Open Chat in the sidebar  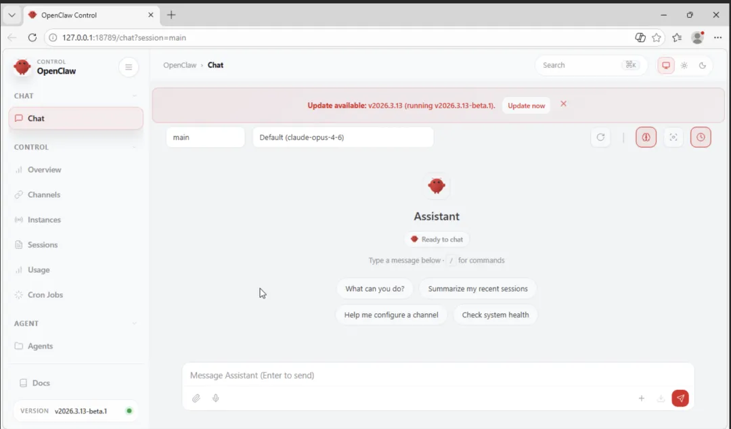coord(76,118)
